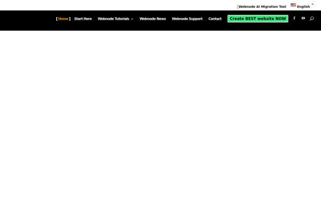Open the Start Here page
Viewport: 321px width, 200px height.
pos(83,19)
